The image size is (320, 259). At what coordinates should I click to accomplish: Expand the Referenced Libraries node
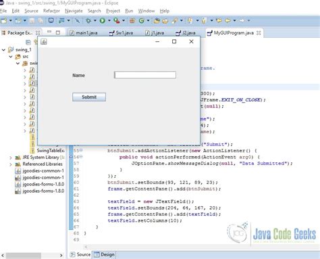[x=11, y=164]
